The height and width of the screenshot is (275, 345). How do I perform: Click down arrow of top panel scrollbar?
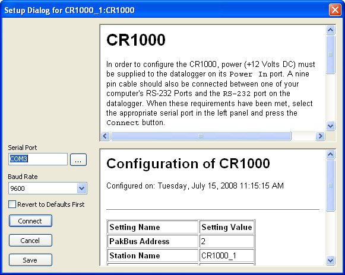(x=330, y=126)
